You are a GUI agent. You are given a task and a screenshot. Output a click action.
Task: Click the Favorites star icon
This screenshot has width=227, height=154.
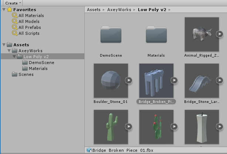click(x=10, y=9)
